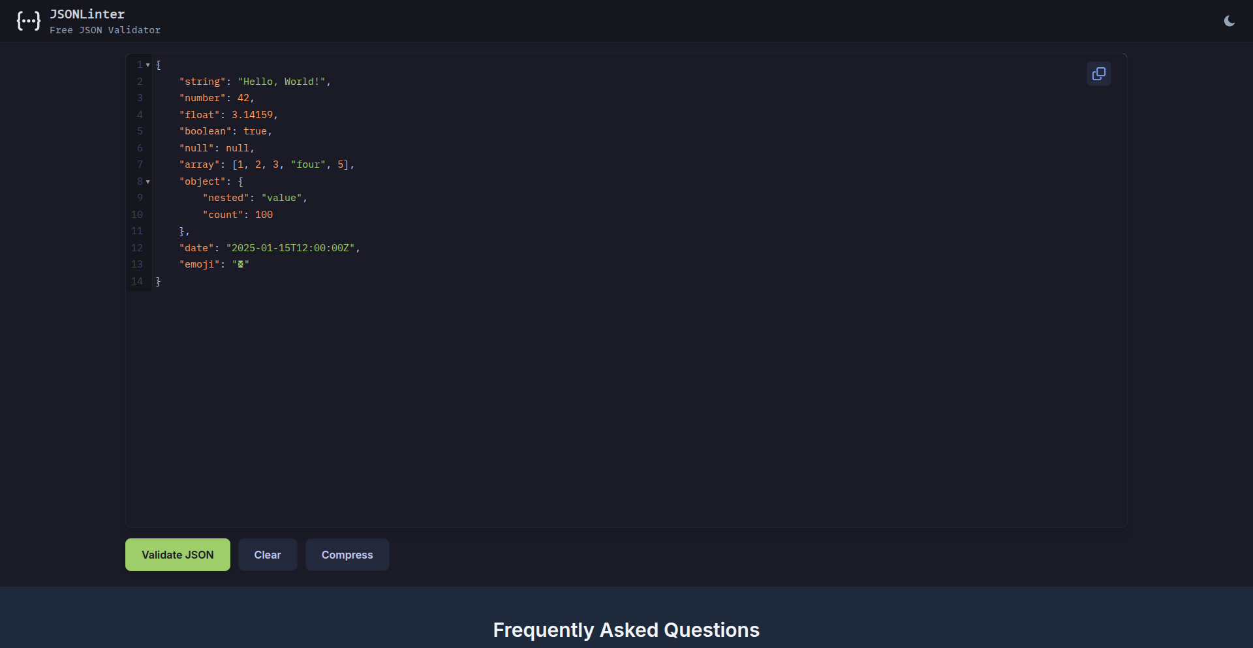Click the "Frequently Asked Questions" heading
This screenshot has height=648, width=1253.
626,630
